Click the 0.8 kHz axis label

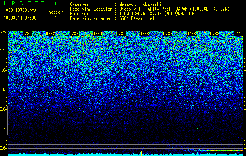pyautogui.click(x=3, y=109)
